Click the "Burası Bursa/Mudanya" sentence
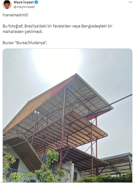The image size is (135, 183). click(25, 43)
